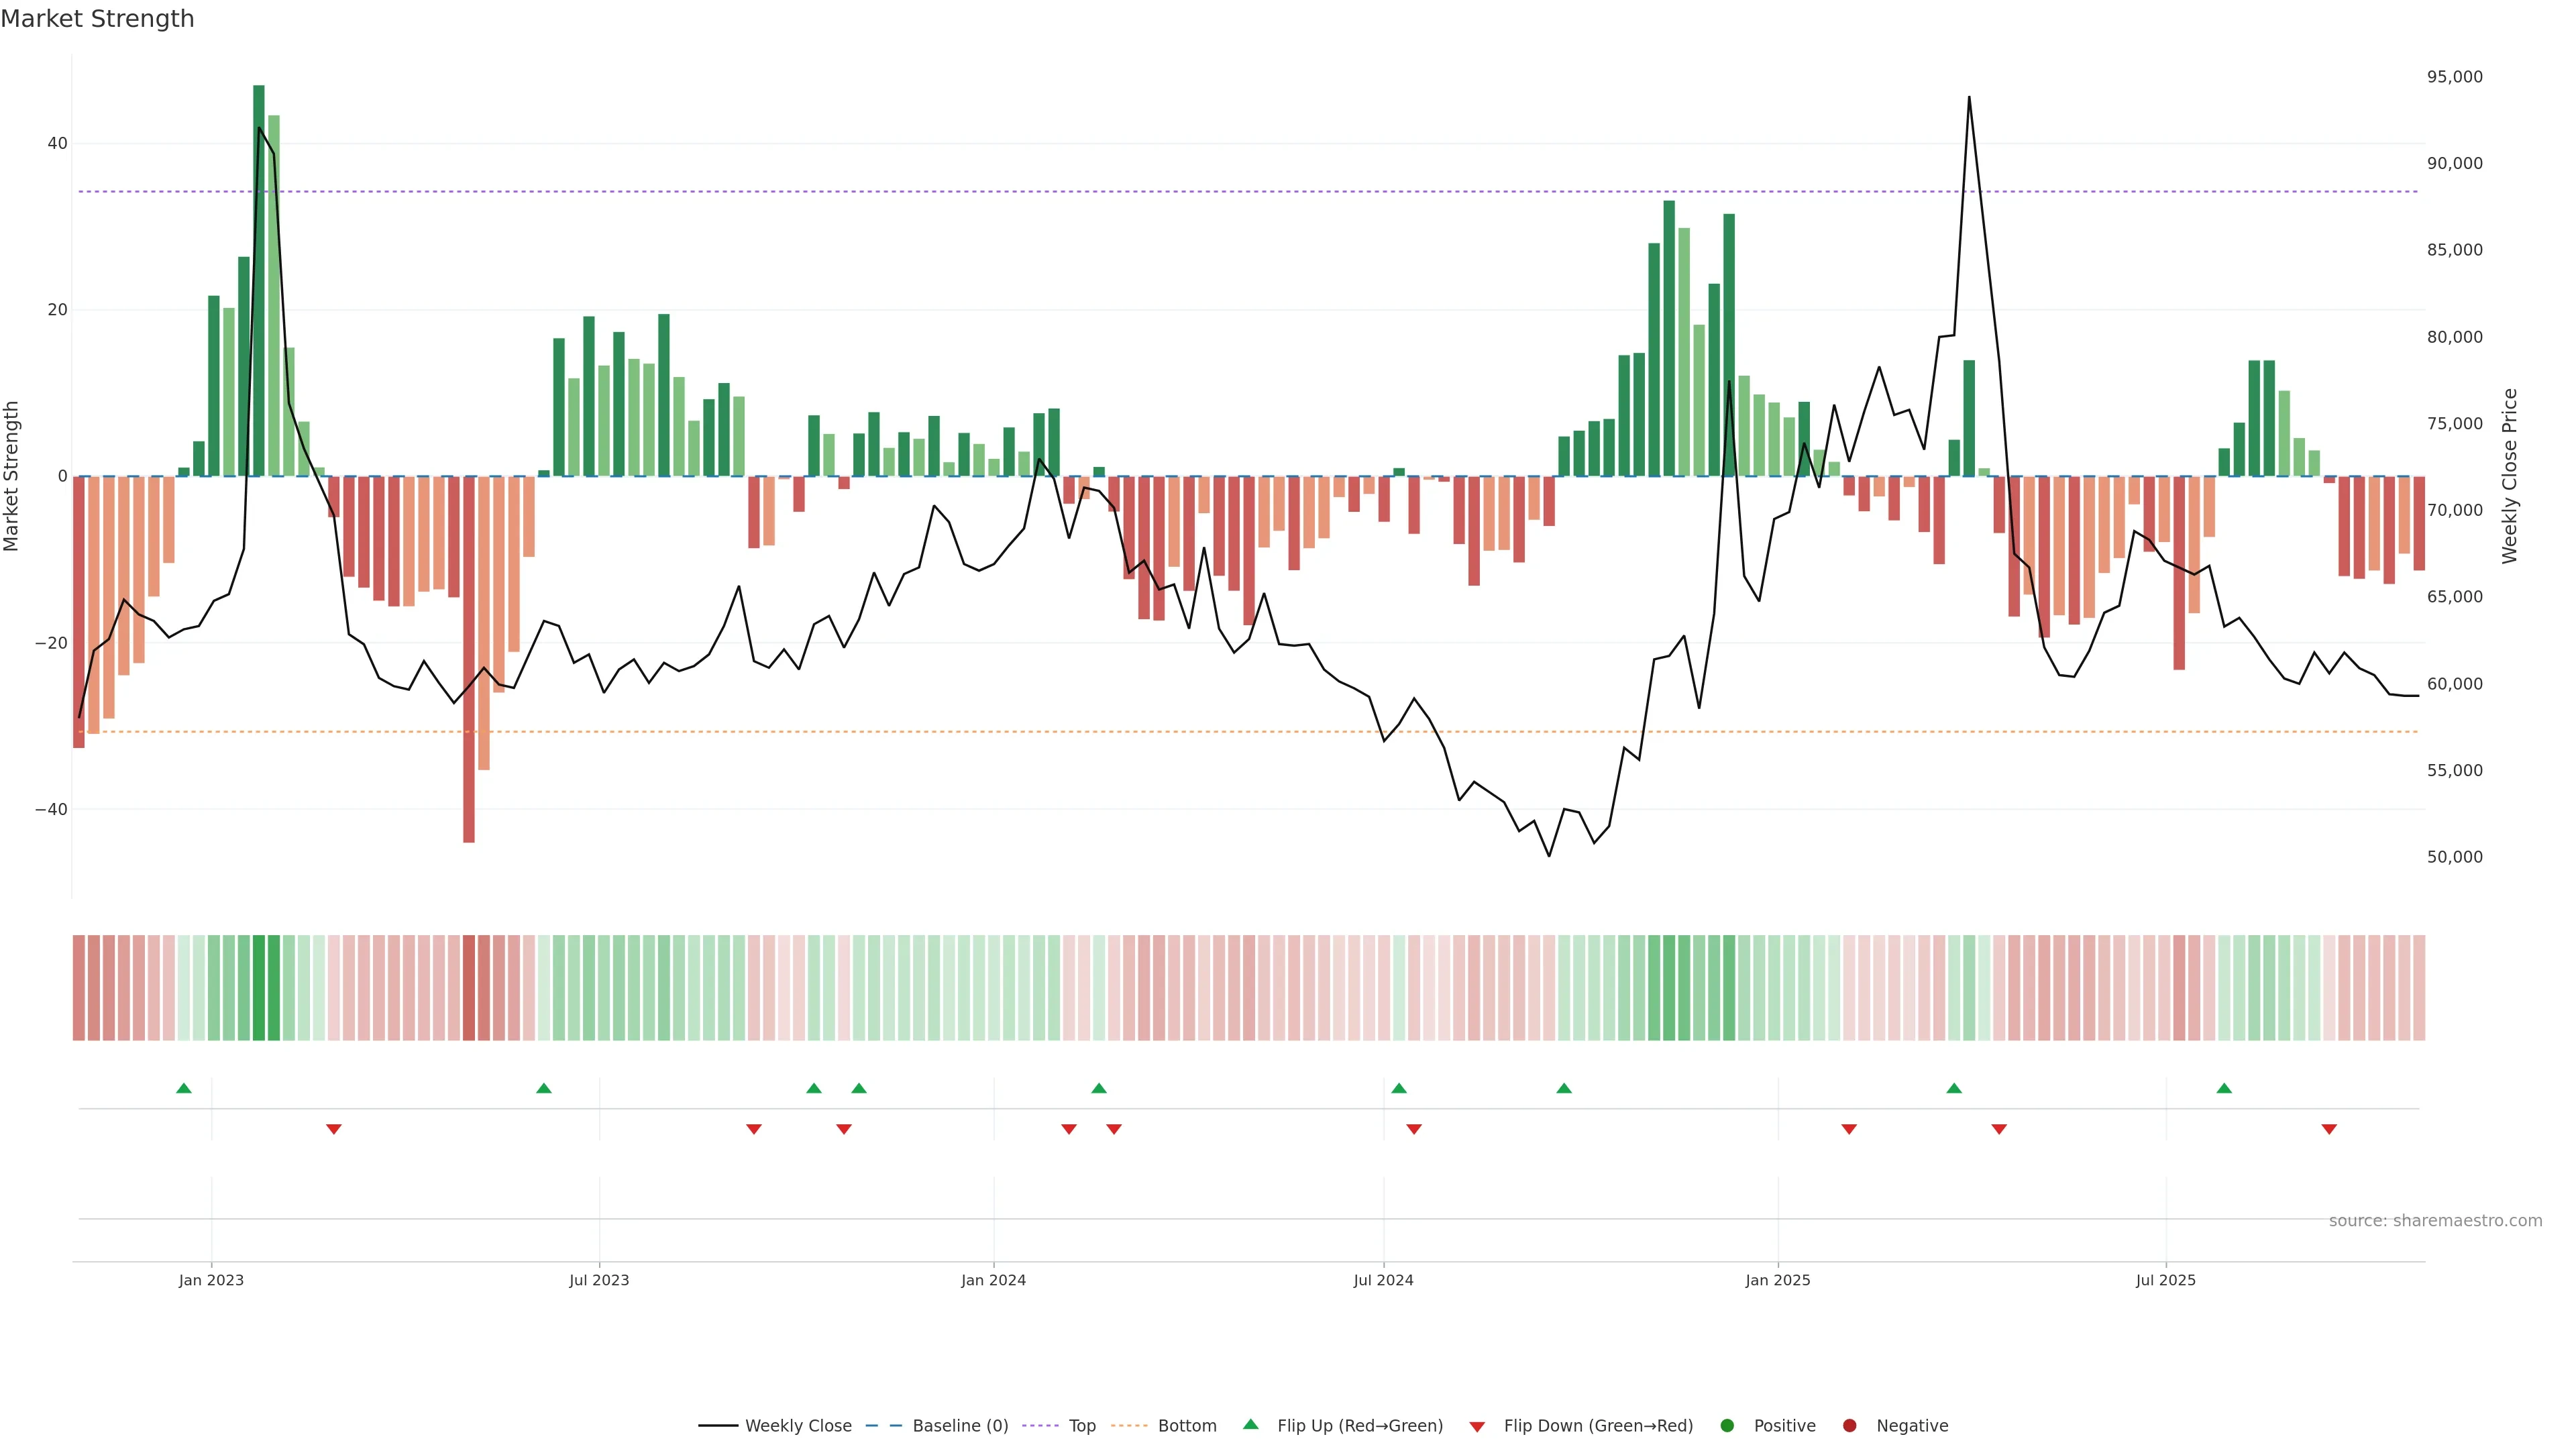
Task: Click the Flip Down red triangle legend icon
Action: tap(1477, 1427)
